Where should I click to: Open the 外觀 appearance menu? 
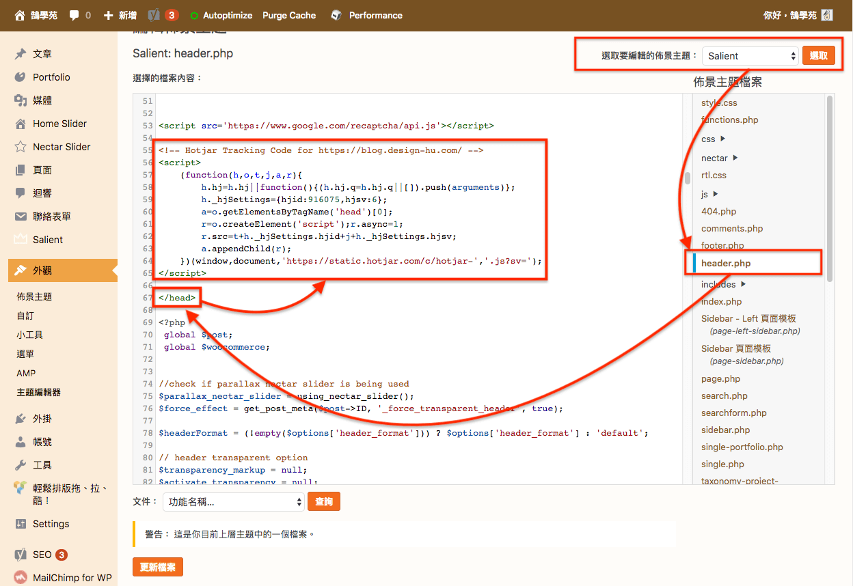pyautogui.click(x=42, y=270)
